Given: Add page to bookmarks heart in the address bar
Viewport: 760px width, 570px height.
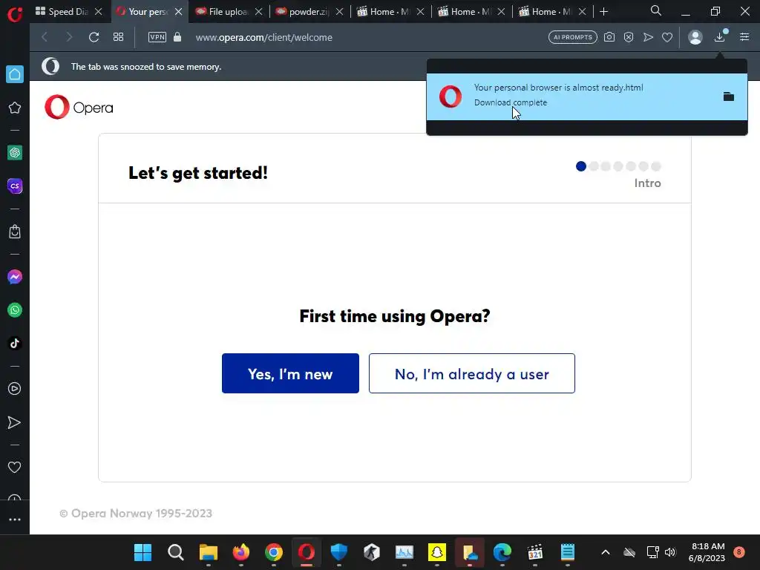Looking at the screenshot, I should (x=667, y=37).
